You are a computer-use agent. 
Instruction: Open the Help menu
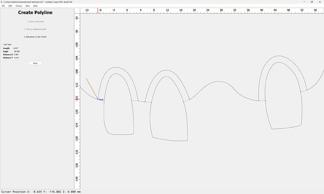tap(35, 6)
